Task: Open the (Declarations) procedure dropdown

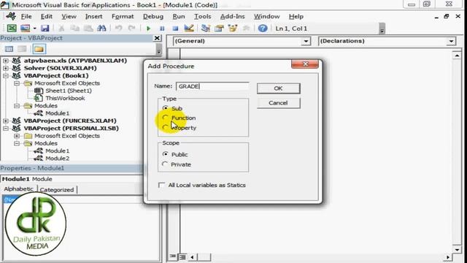Action: (x=452, y=41)
